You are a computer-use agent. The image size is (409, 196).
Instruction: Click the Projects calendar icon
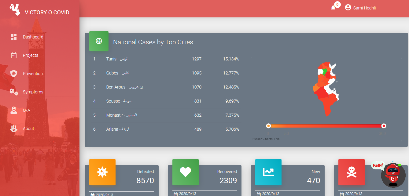14,55
